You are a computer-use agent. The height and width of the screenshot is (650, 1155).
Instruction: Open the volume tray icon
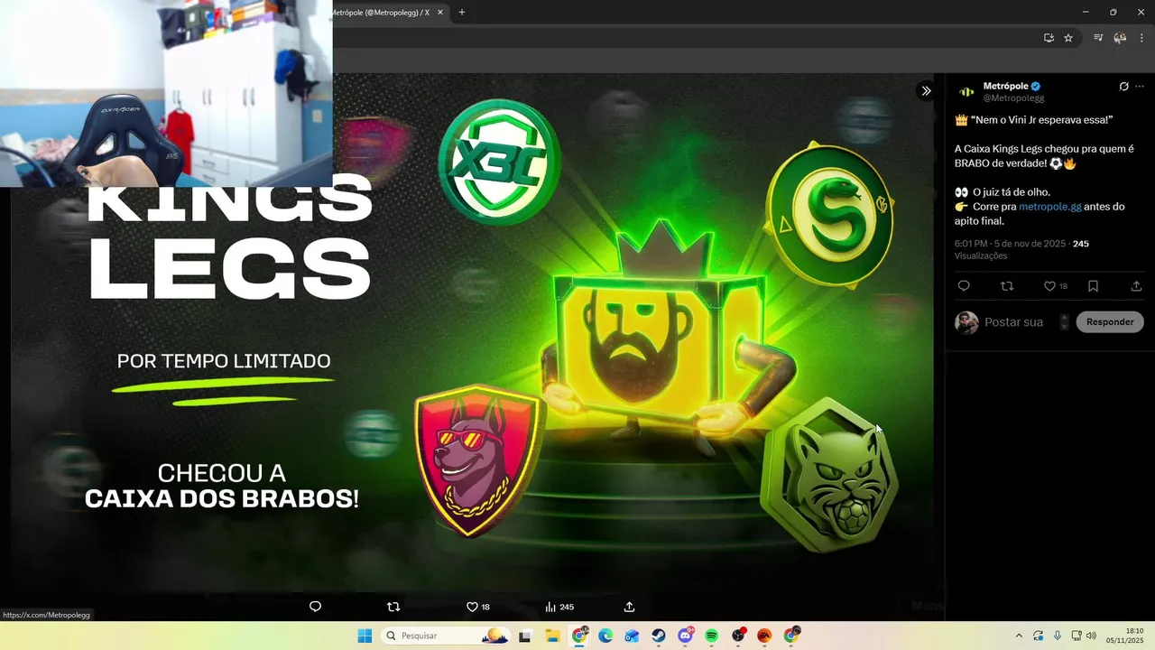pos(1091,636)
